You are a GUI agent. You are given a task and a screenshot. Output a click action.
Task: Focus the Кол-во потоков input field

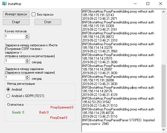point(14,36)
